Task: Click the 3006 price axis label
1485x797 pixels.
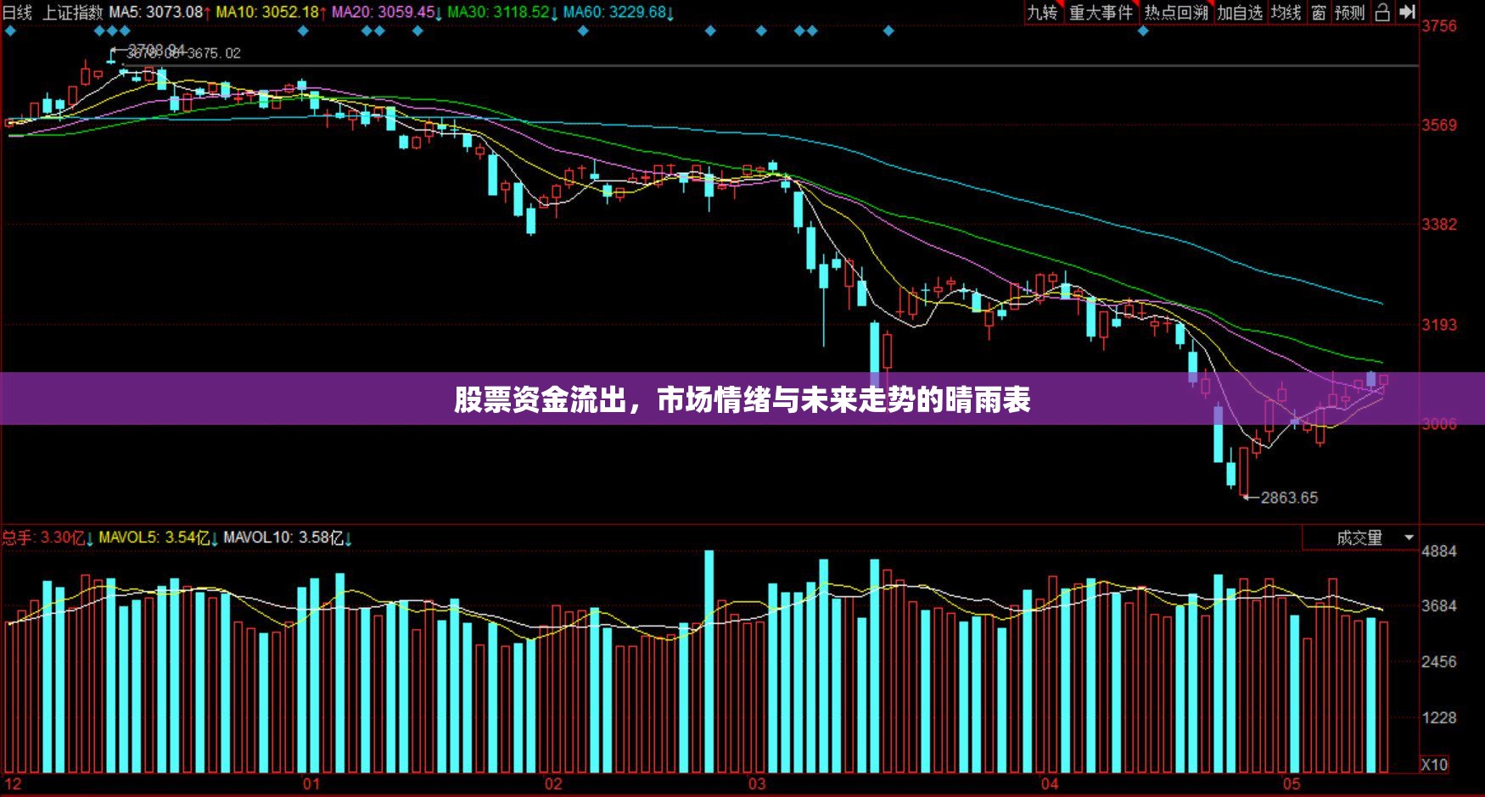Action: (1439, 423)
